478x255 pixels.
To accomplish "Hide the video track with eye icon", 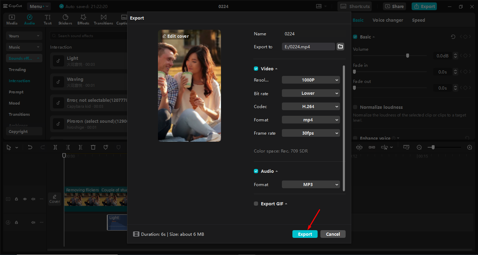I will pos(25,199).
